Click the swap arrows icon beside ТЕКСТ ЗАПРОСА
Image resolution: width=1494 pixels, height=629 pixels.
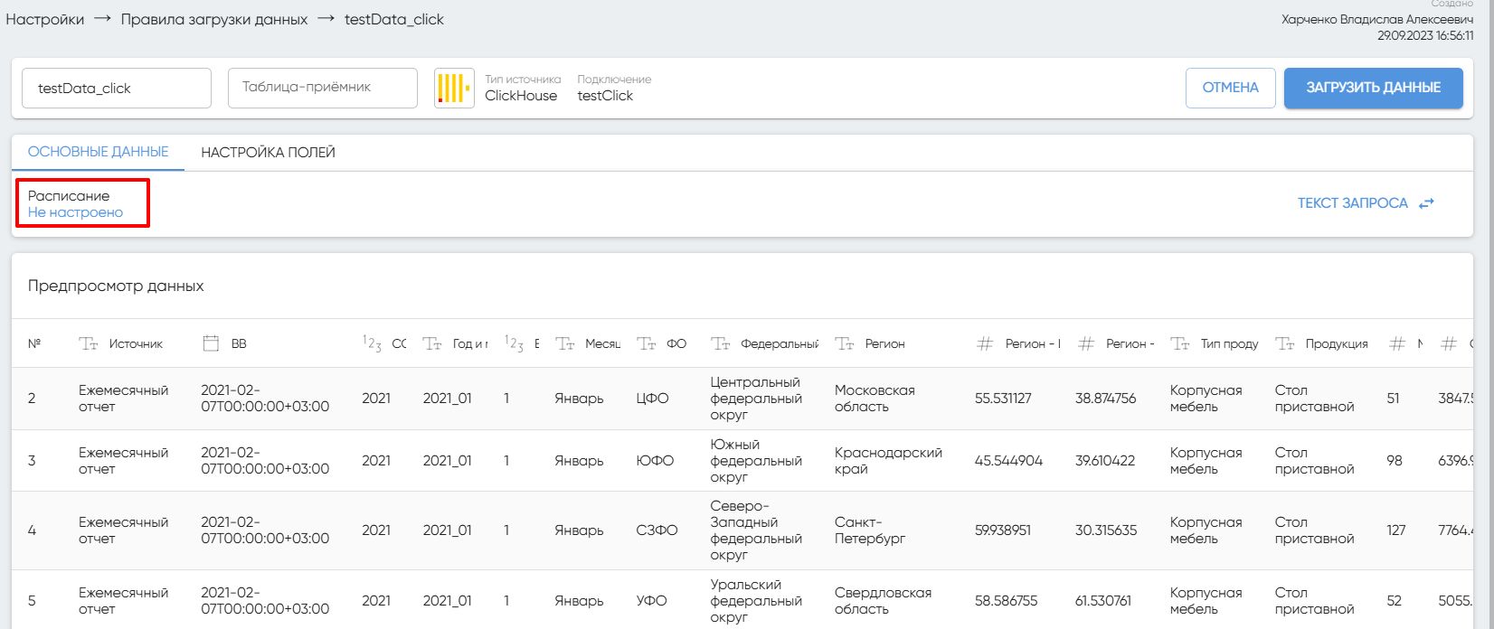(1426, 203)
